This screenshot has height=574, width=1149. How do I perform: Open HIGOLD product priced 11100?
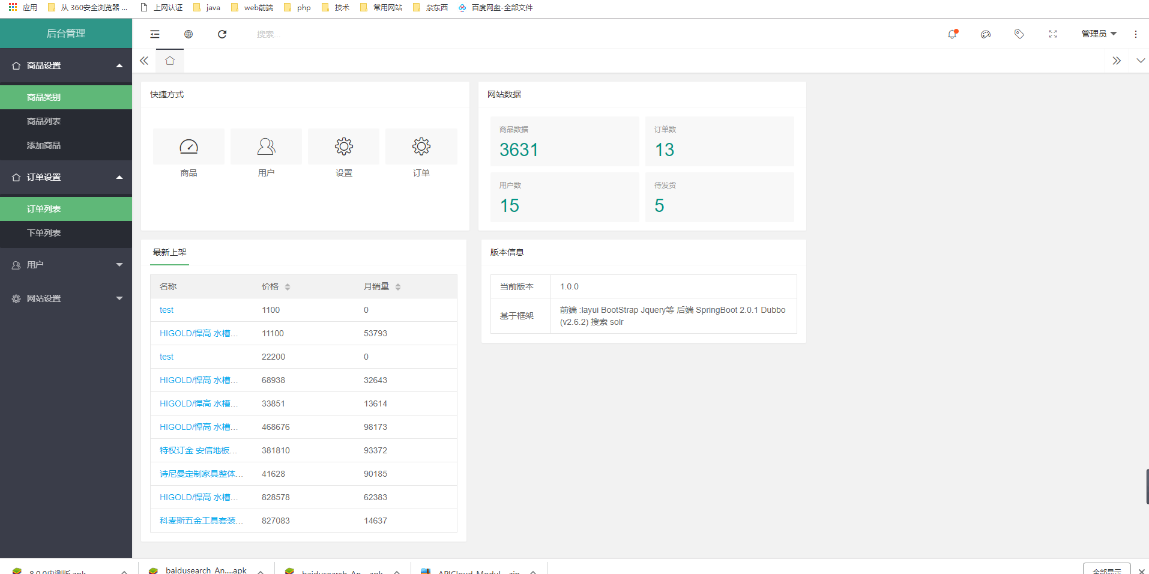(x=199, y=333)
